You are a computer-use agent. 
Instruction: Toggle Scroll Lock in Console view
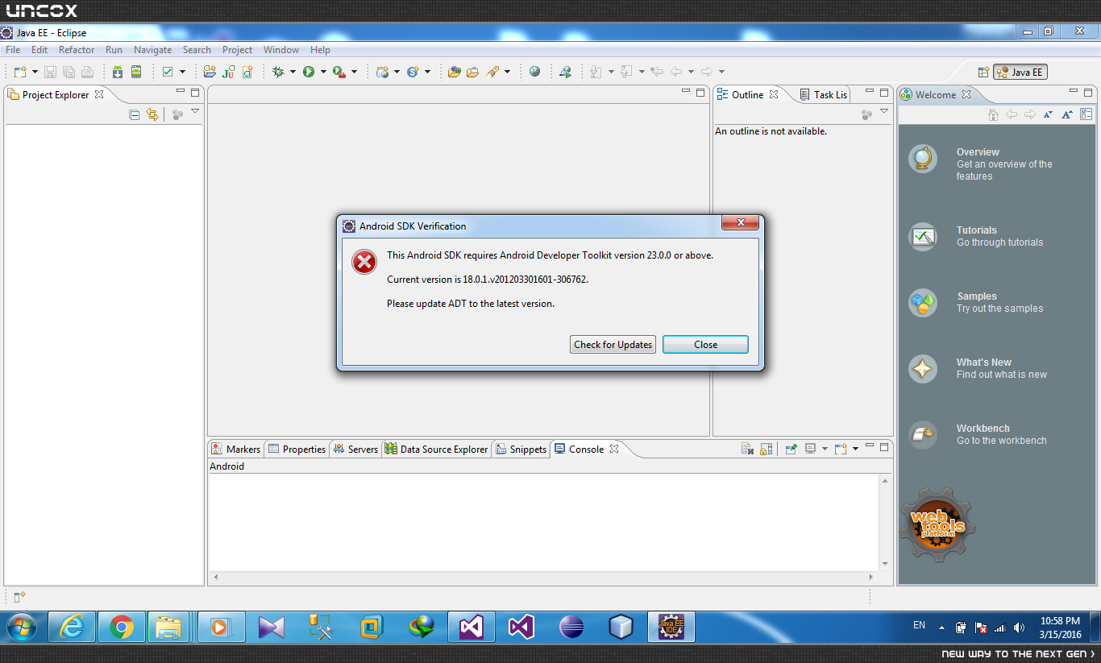point(766,449)
